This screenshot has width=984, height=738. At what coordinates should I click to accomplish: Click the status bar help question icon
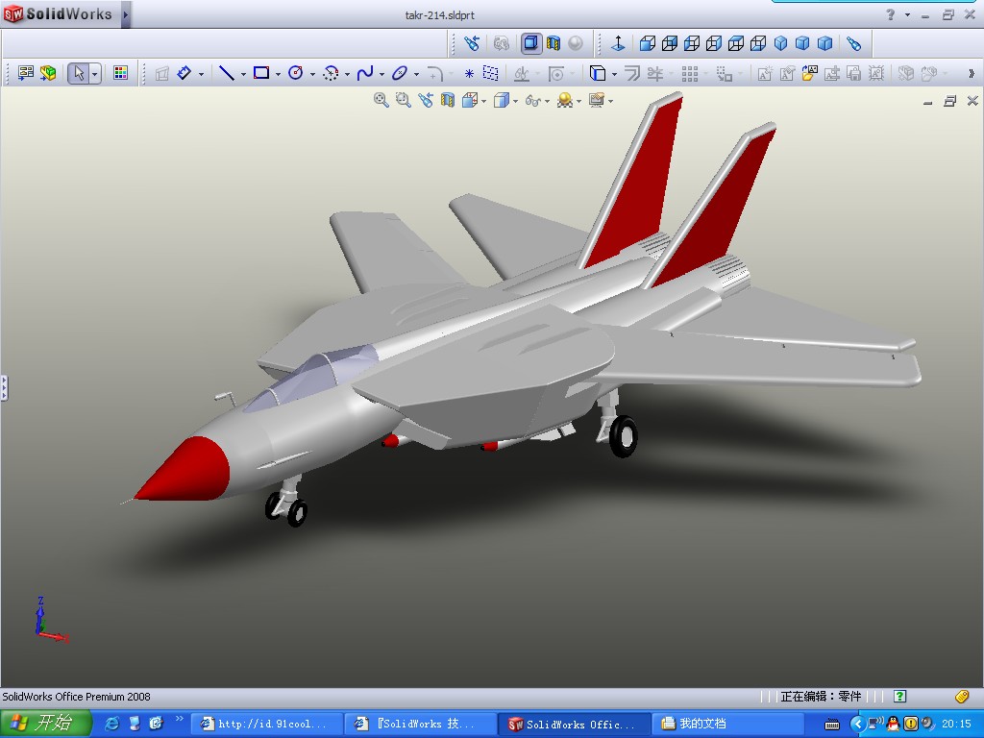pyautogui.click(x=899, y=696)
